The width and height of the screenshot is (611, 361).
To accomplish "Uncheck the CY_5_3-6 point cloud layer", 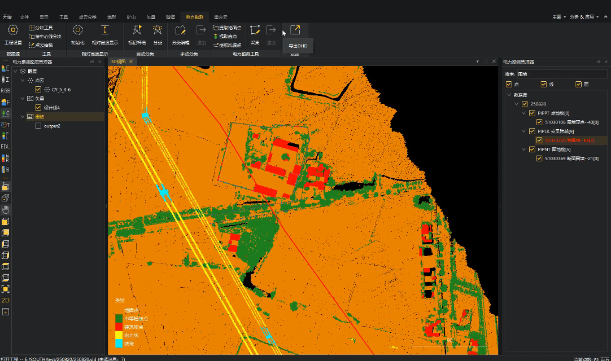I will click(x=38, y=90).
